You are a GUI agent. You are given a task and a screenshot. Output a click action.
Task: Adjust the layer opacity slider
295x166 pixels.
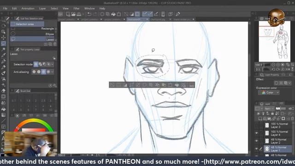click(281, 109)
